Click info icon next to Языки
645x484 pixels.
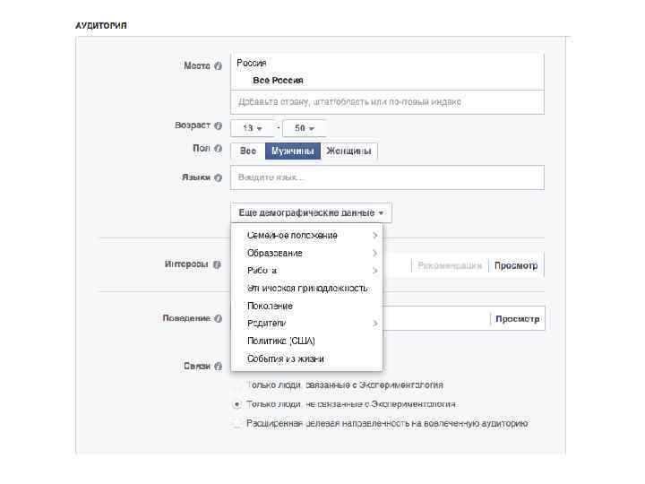coord(219,177)
